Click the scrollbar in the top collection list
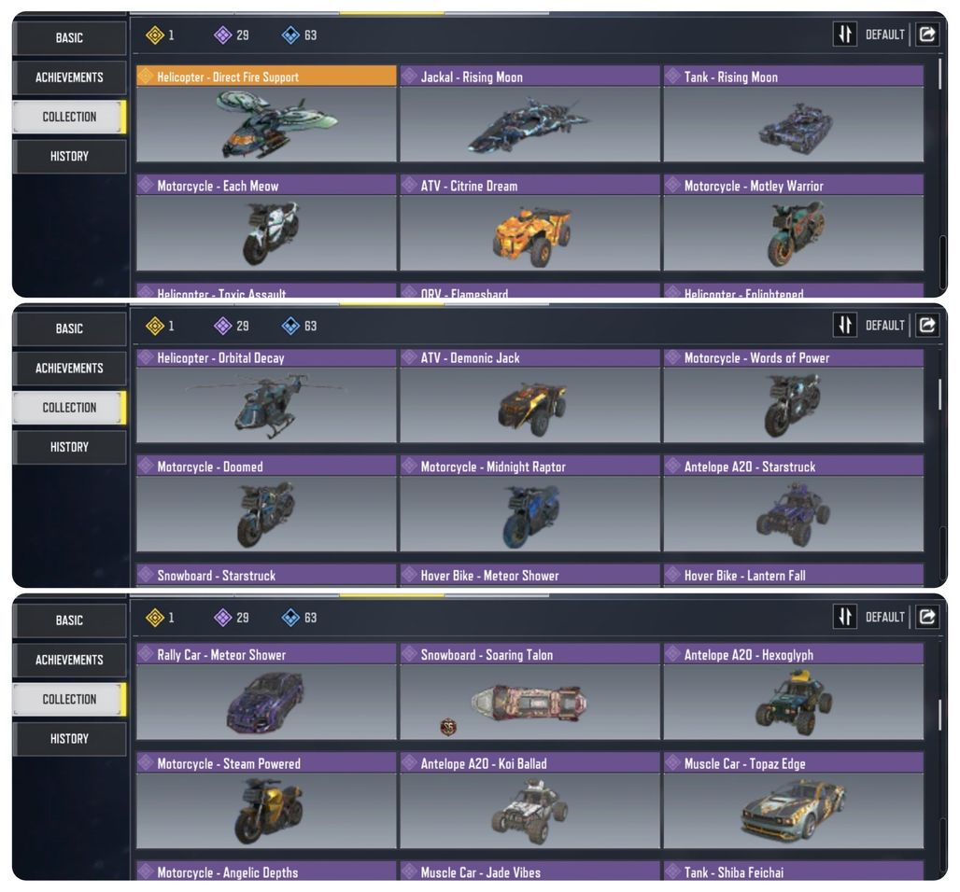 pyautogui.click(x=939, y=74)
